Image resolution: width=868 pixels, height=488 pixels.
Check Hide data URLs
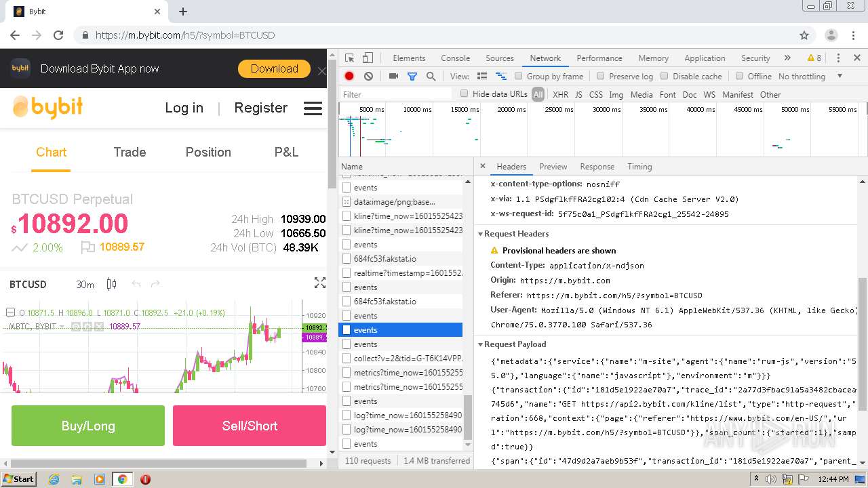[x=465, y=94]
